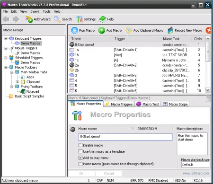
Task: Open the Insert menu
Action: point(35,11)
